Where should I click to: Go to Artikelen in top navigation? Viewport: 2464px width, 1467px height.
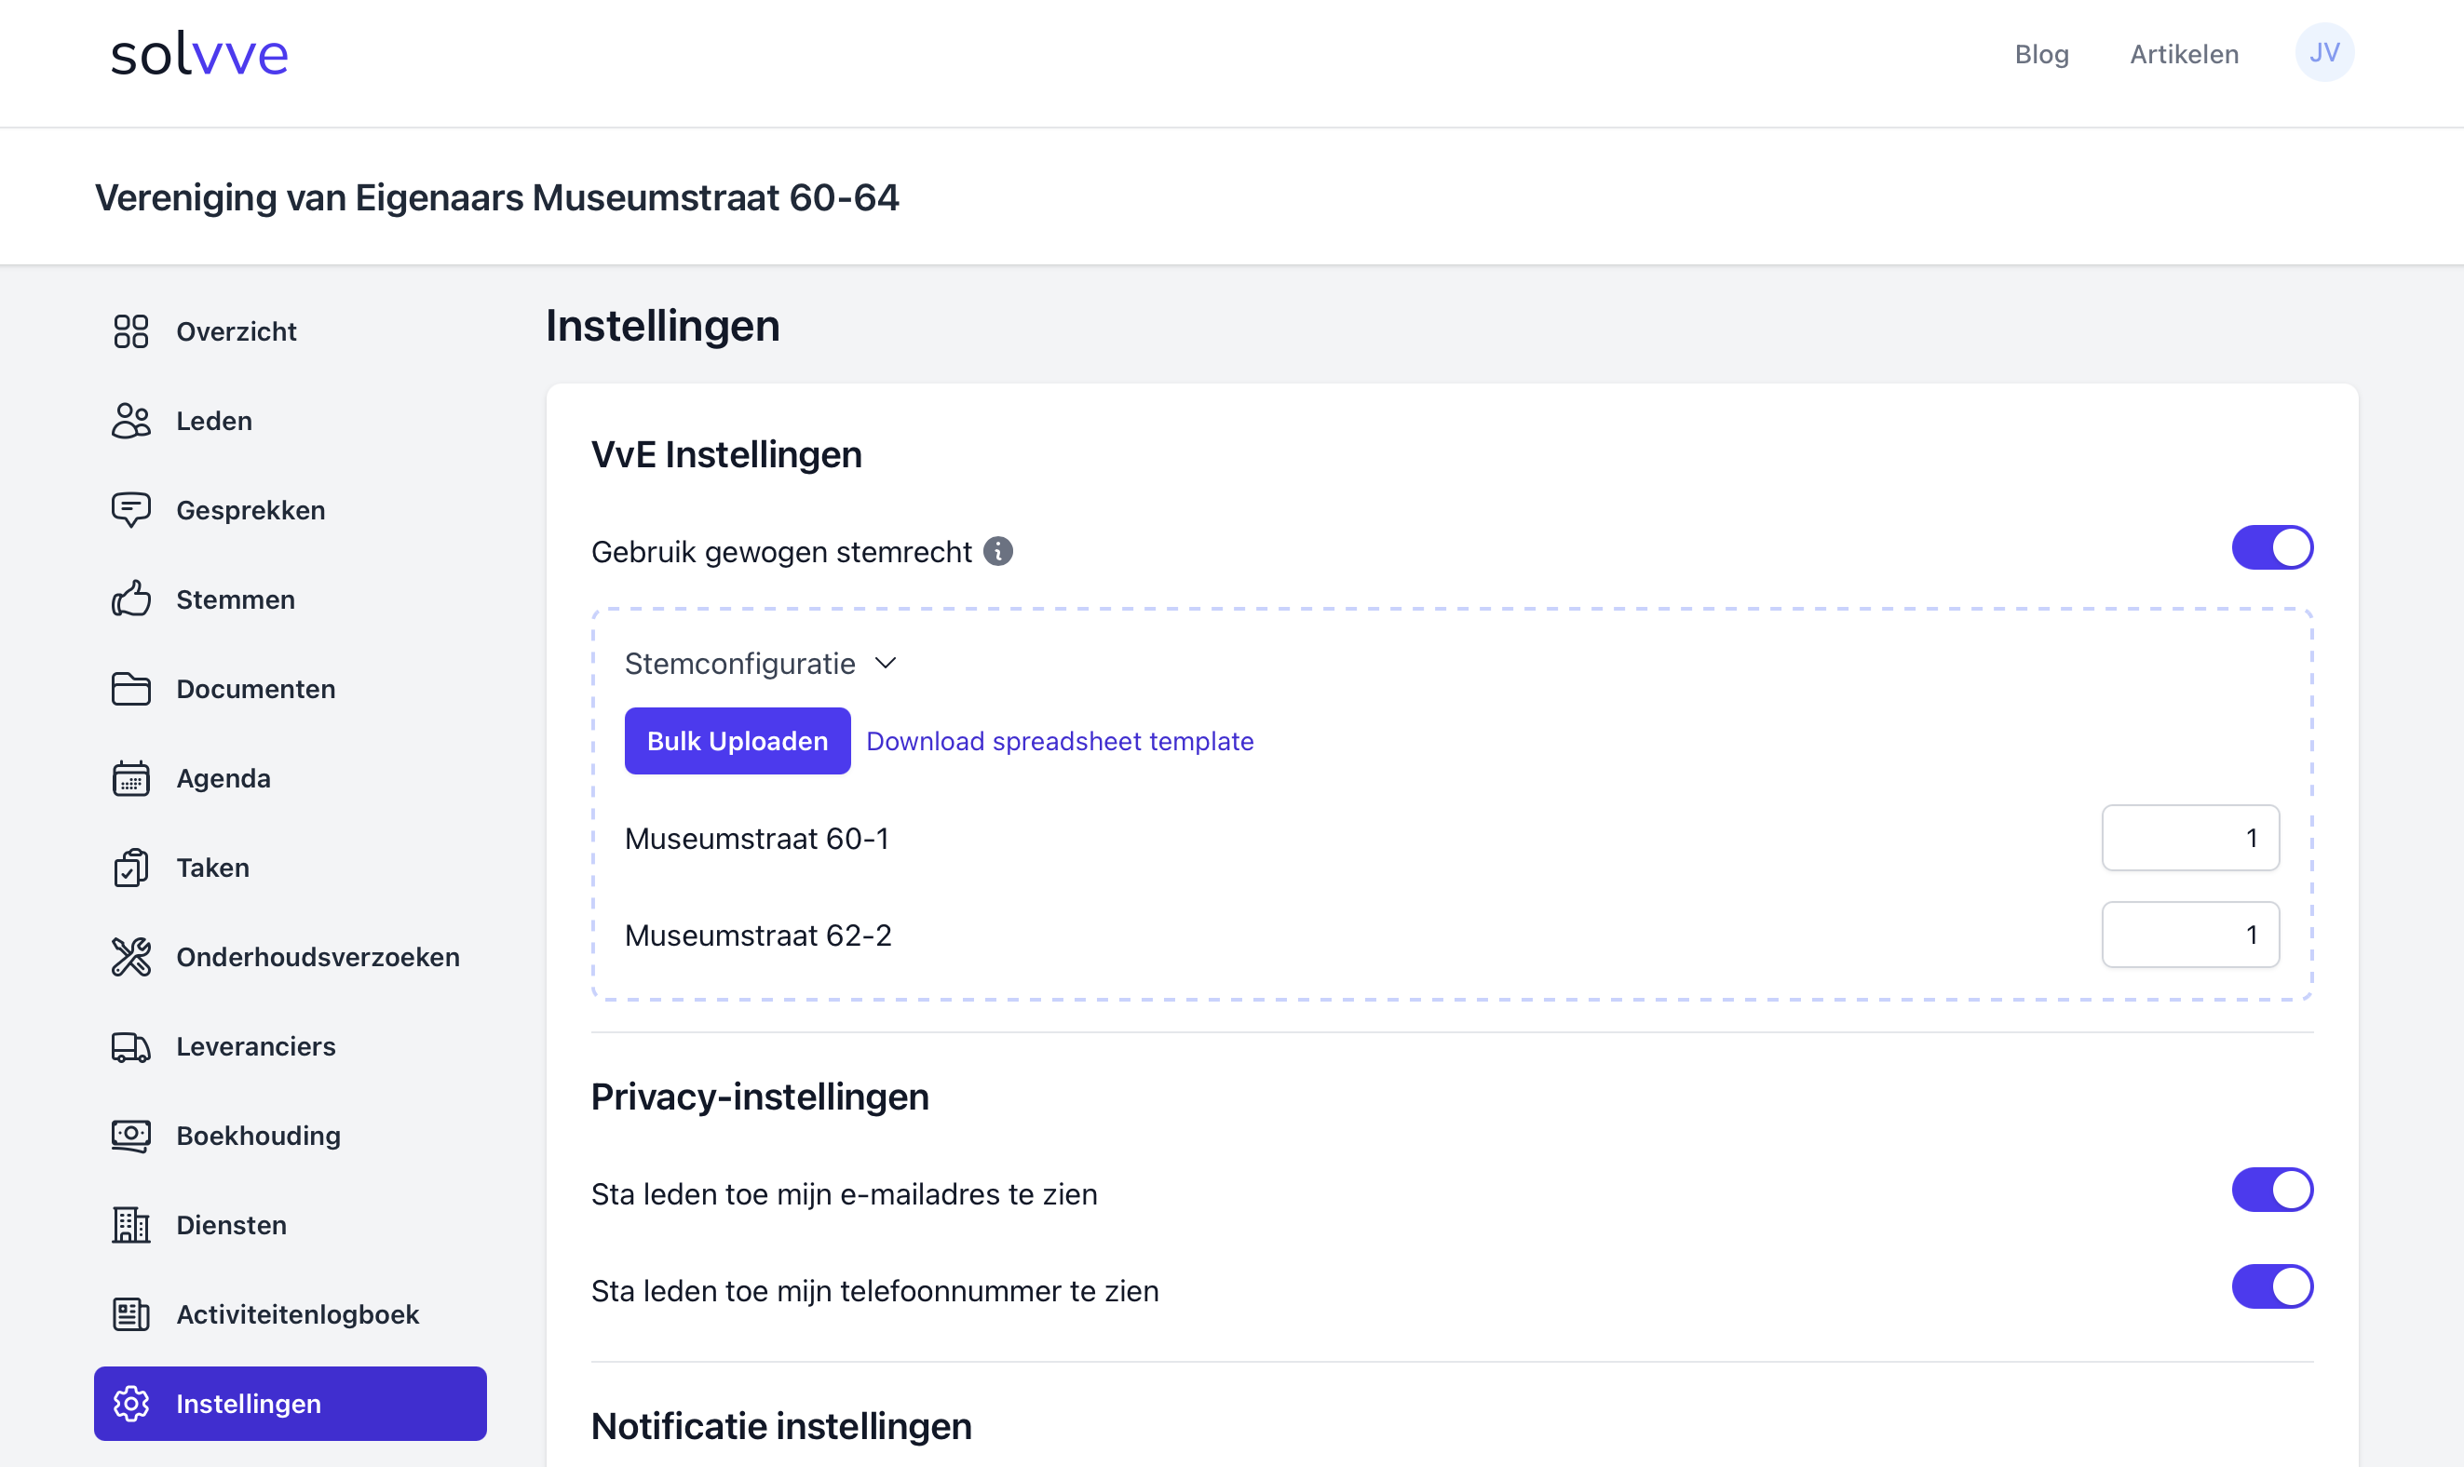point(2183,54)
